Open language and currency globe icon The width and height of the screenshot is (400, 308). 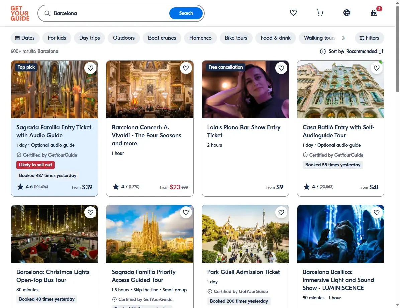click(x=347, y=13)
